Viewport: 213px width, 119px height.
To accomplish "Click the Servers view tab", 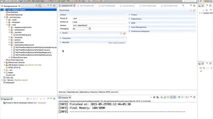I will (x=7, y=99).
